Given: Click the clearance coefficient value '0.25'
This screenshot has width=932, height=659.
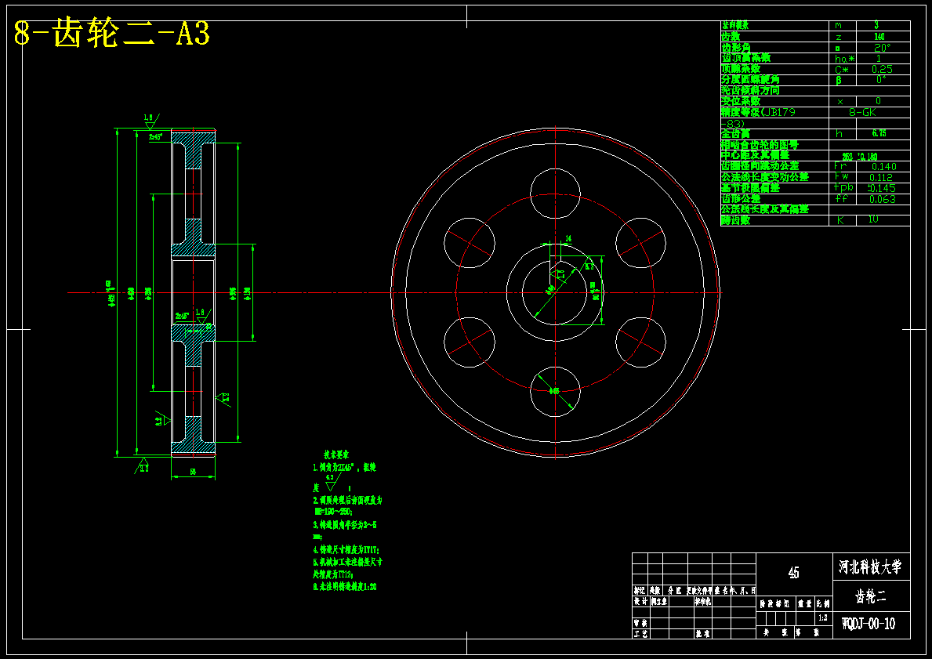Looking at the screenshot, I should [x=882, y=69].
